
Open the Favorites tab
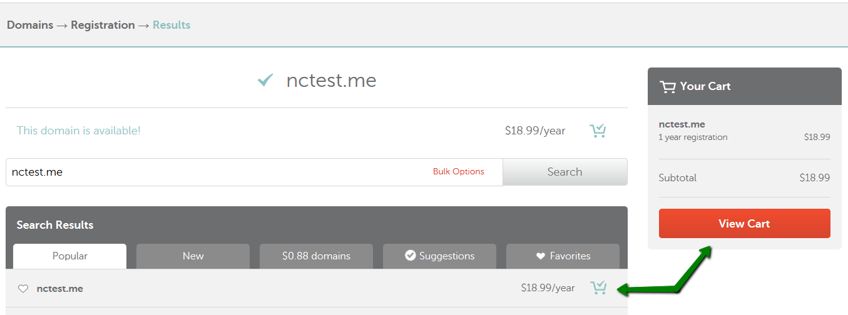(563, 256)
